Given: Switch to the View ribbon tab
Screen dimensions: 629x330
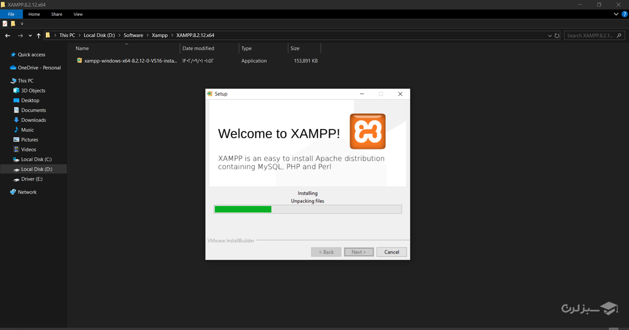Looking at the screenshot, I should pos(78,14).
